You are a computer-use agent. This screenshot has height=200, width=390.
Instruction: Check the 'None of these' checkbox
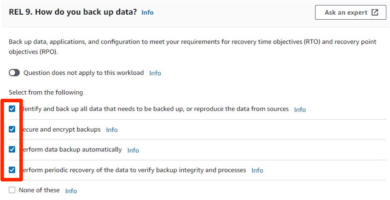12,190
